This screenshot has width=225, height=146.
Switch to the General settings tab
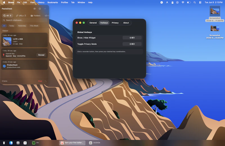[93, 23]
